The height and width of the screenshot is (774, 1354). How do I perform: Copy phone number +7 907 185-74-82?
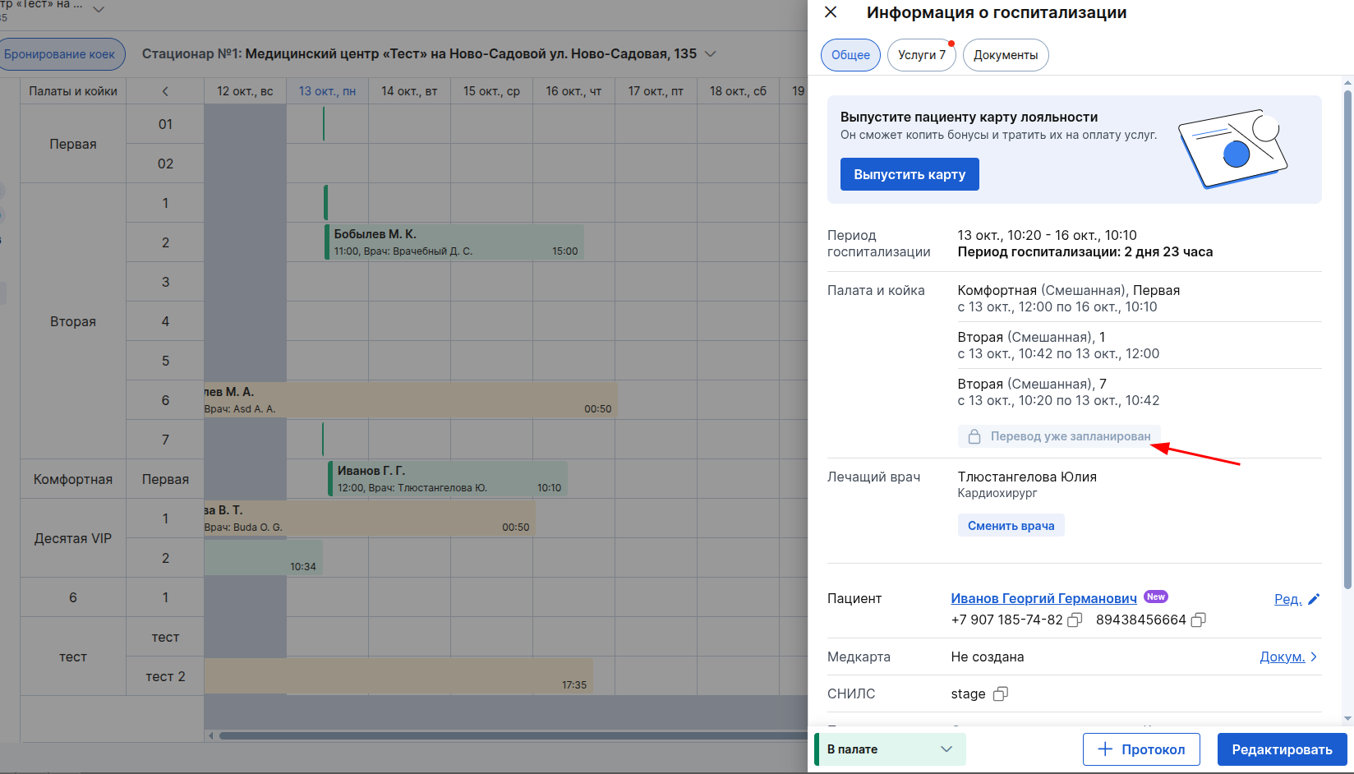click(1075, 620)
